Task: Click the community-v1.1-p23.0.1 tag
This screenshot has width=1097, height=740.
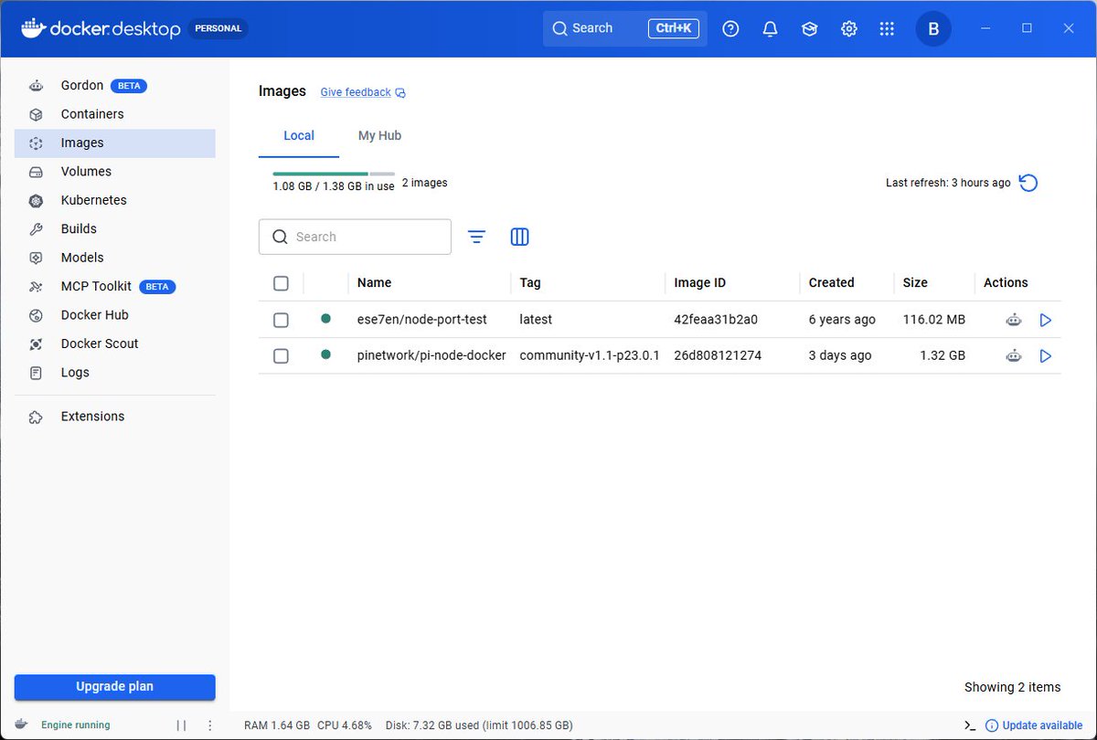Action: pyautogui.click(x=590, y=355)
